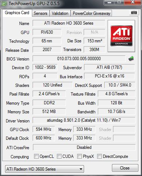Select the PowerColor Giveaway tab
The width and height of the screenshot is (142, 176).
point(92,13)
